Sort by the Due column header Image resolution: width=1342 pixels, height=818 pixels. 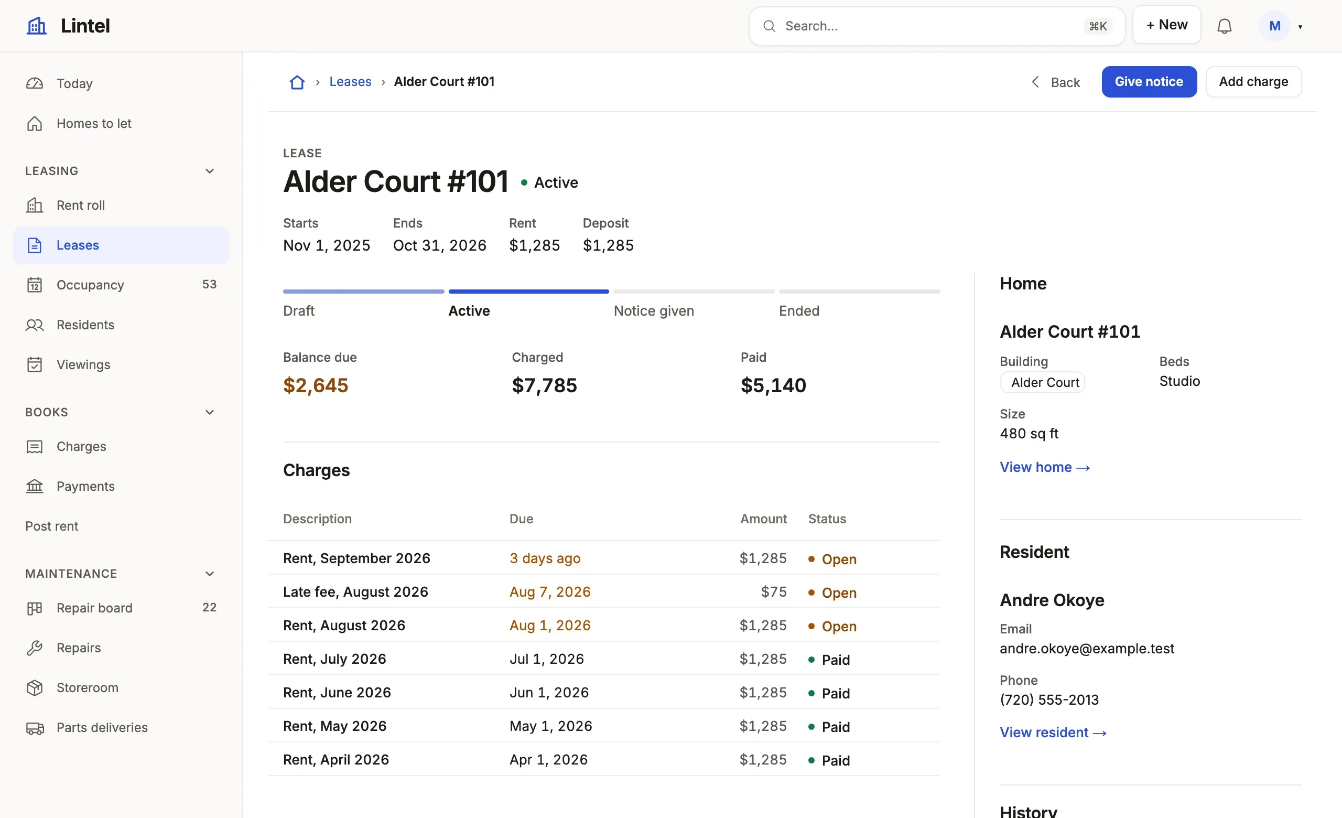pos(521,519)
